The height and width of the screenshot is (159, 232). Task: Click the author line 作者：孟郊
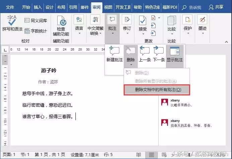48,82
